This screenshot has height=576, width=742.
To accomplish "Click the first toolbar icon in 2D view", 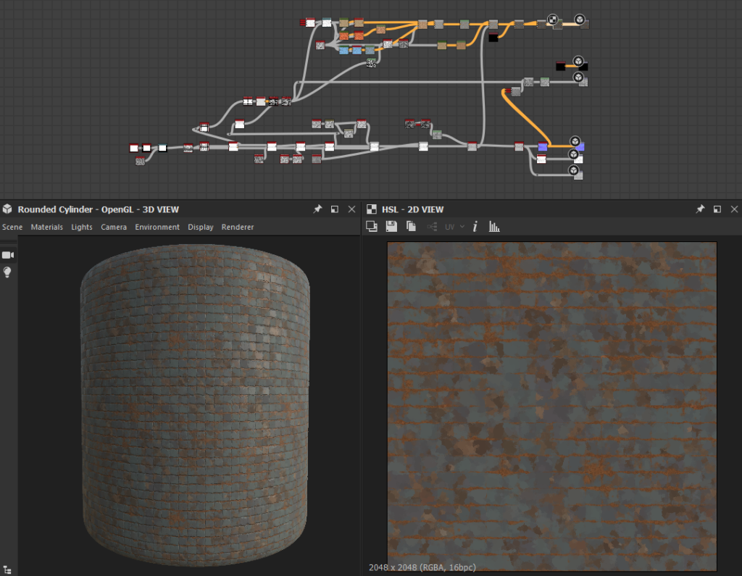I will pos(372,227).
